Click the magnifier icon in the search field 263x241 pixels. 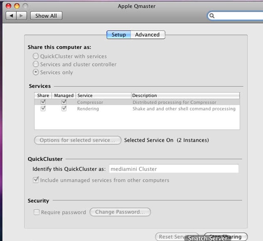pyautogui.click(x=212, y=16)
